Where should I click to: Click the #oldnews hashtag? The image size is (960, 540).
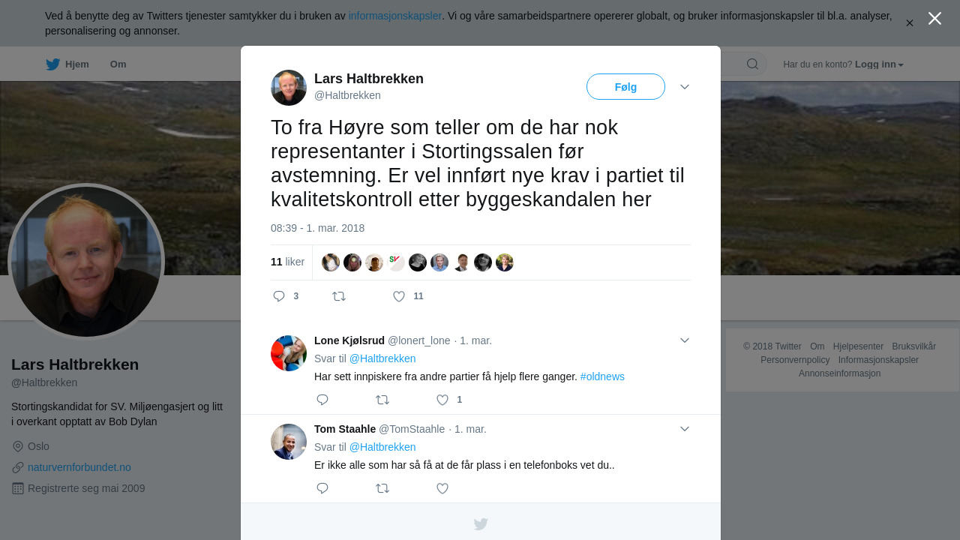click(x=602, y=376)
